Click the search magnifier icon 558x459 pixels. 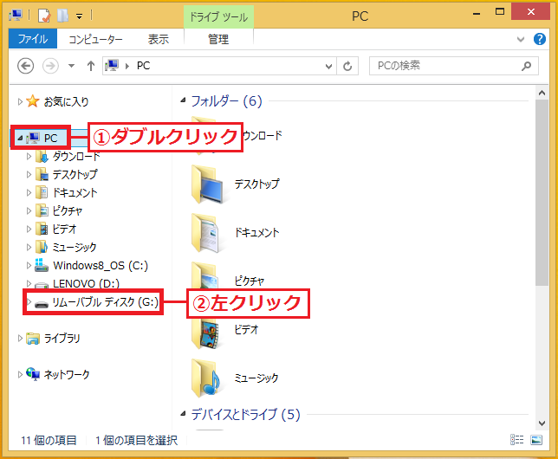coord(526,66)
